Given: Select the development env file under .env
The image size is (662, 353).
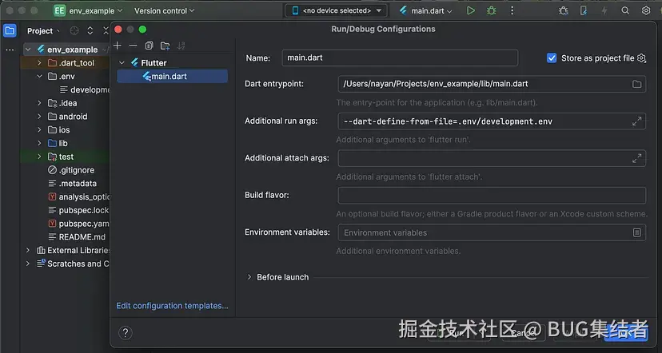Looking at the screenshot, I should [x=85, y=89].
